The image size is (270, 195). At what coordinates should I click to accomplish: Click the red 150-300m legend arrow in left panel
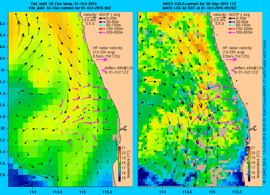102,29
